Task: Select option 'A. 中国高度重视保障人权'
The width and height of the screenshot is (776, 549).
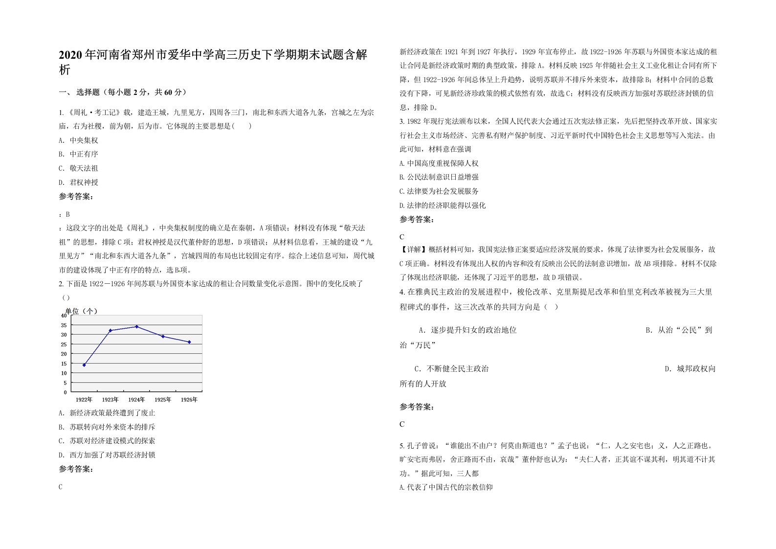Action: click(x=439, y=163)
